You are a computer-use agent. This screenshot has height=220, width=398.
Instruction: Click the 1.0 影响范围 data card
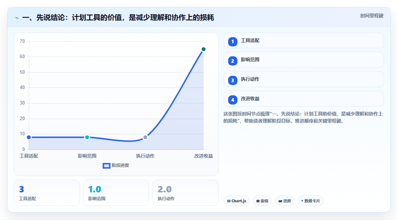point(116,193)
